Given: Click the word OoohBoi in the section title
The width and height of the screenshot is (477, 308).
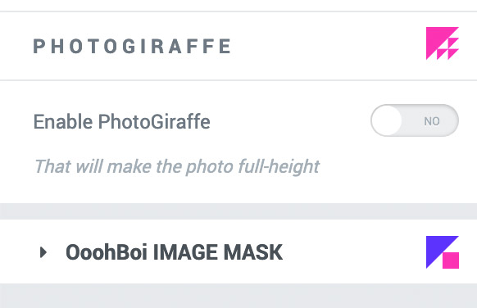Looking at the screenshot, I should click(107, 252).
